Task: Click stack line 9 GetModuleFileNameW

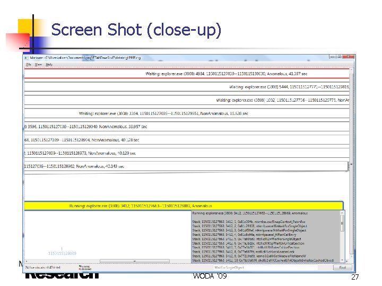Action: tap(249, 256)
